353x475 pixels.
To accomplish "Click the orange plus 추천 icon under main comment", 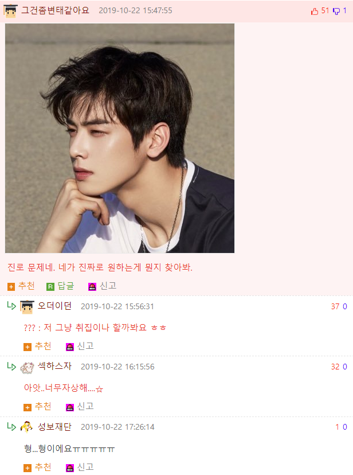I will 11,287.
